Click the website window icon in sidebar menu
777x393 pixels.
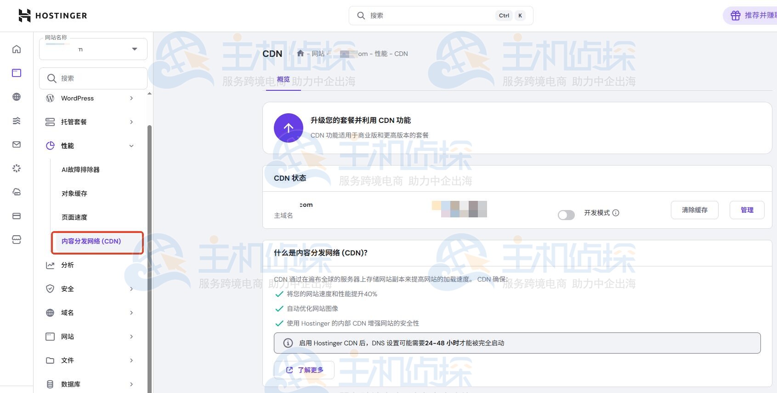[x=50, y=337]
